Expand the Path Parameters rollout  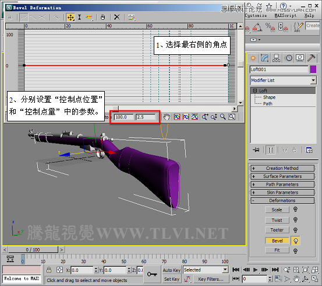(282, 184)
